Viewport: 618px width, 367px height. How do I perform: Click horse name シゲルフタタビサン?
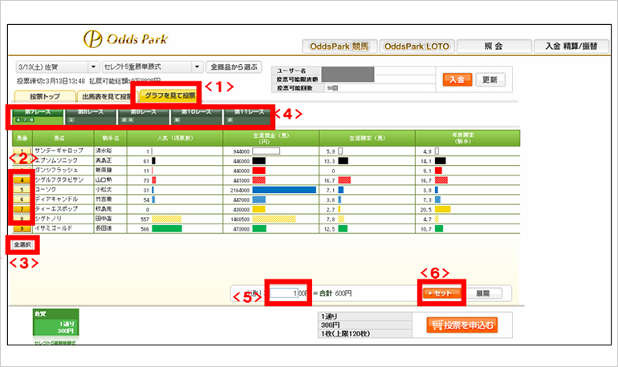point(59,179)
